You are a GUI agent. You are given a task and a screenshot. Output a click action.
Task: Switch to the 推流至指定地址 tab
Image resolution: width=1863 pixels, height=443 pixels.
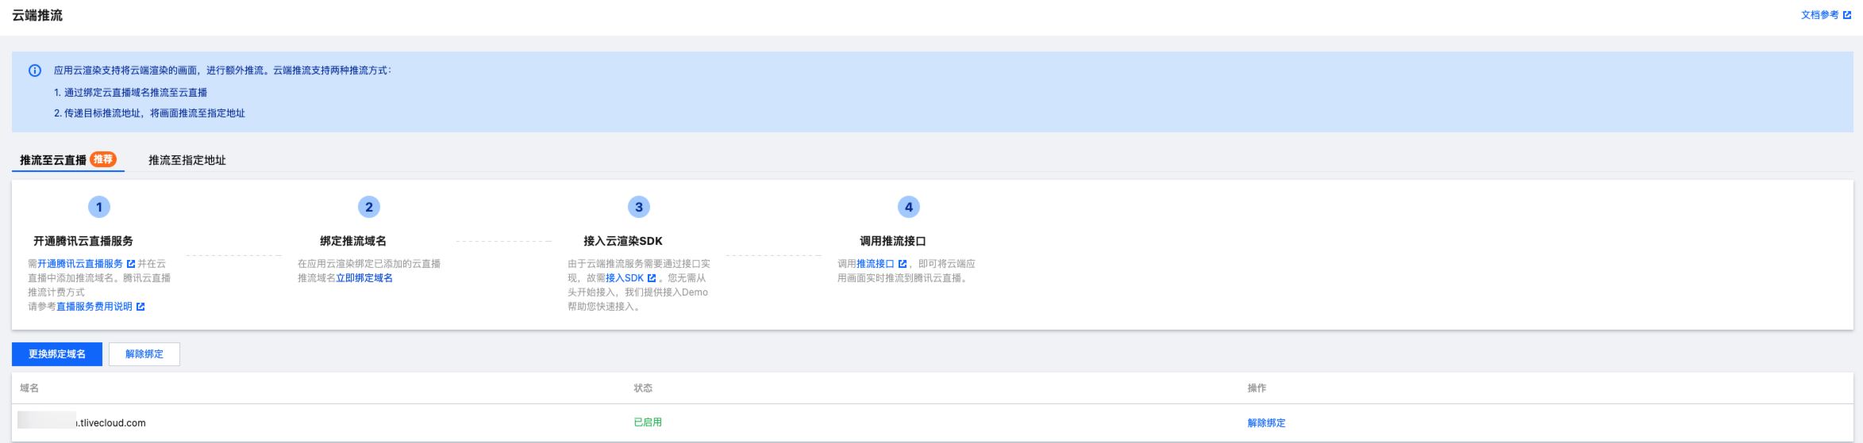[187, 160]
